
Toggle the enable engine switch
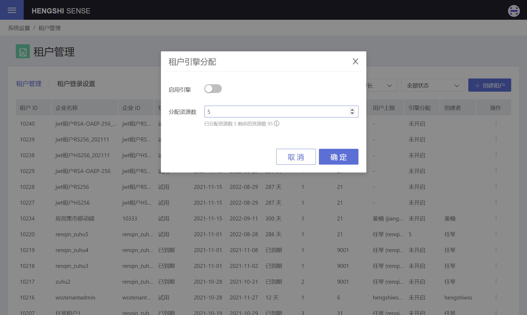point(213,89)
